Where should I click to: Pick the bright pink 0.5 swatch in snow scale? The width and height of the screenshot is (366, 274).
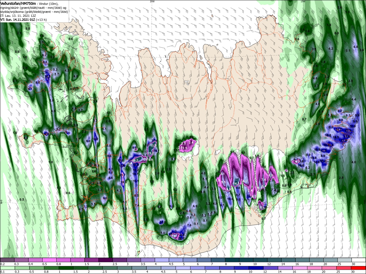coord(49,260)
